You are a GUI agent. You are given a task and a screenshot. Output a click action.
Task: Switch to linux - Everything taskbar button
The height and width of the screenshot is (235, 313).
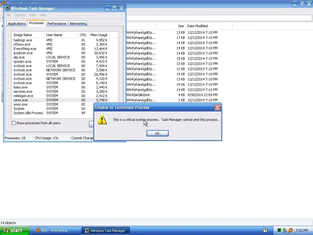pyautogui.click(x=56, y=231)
